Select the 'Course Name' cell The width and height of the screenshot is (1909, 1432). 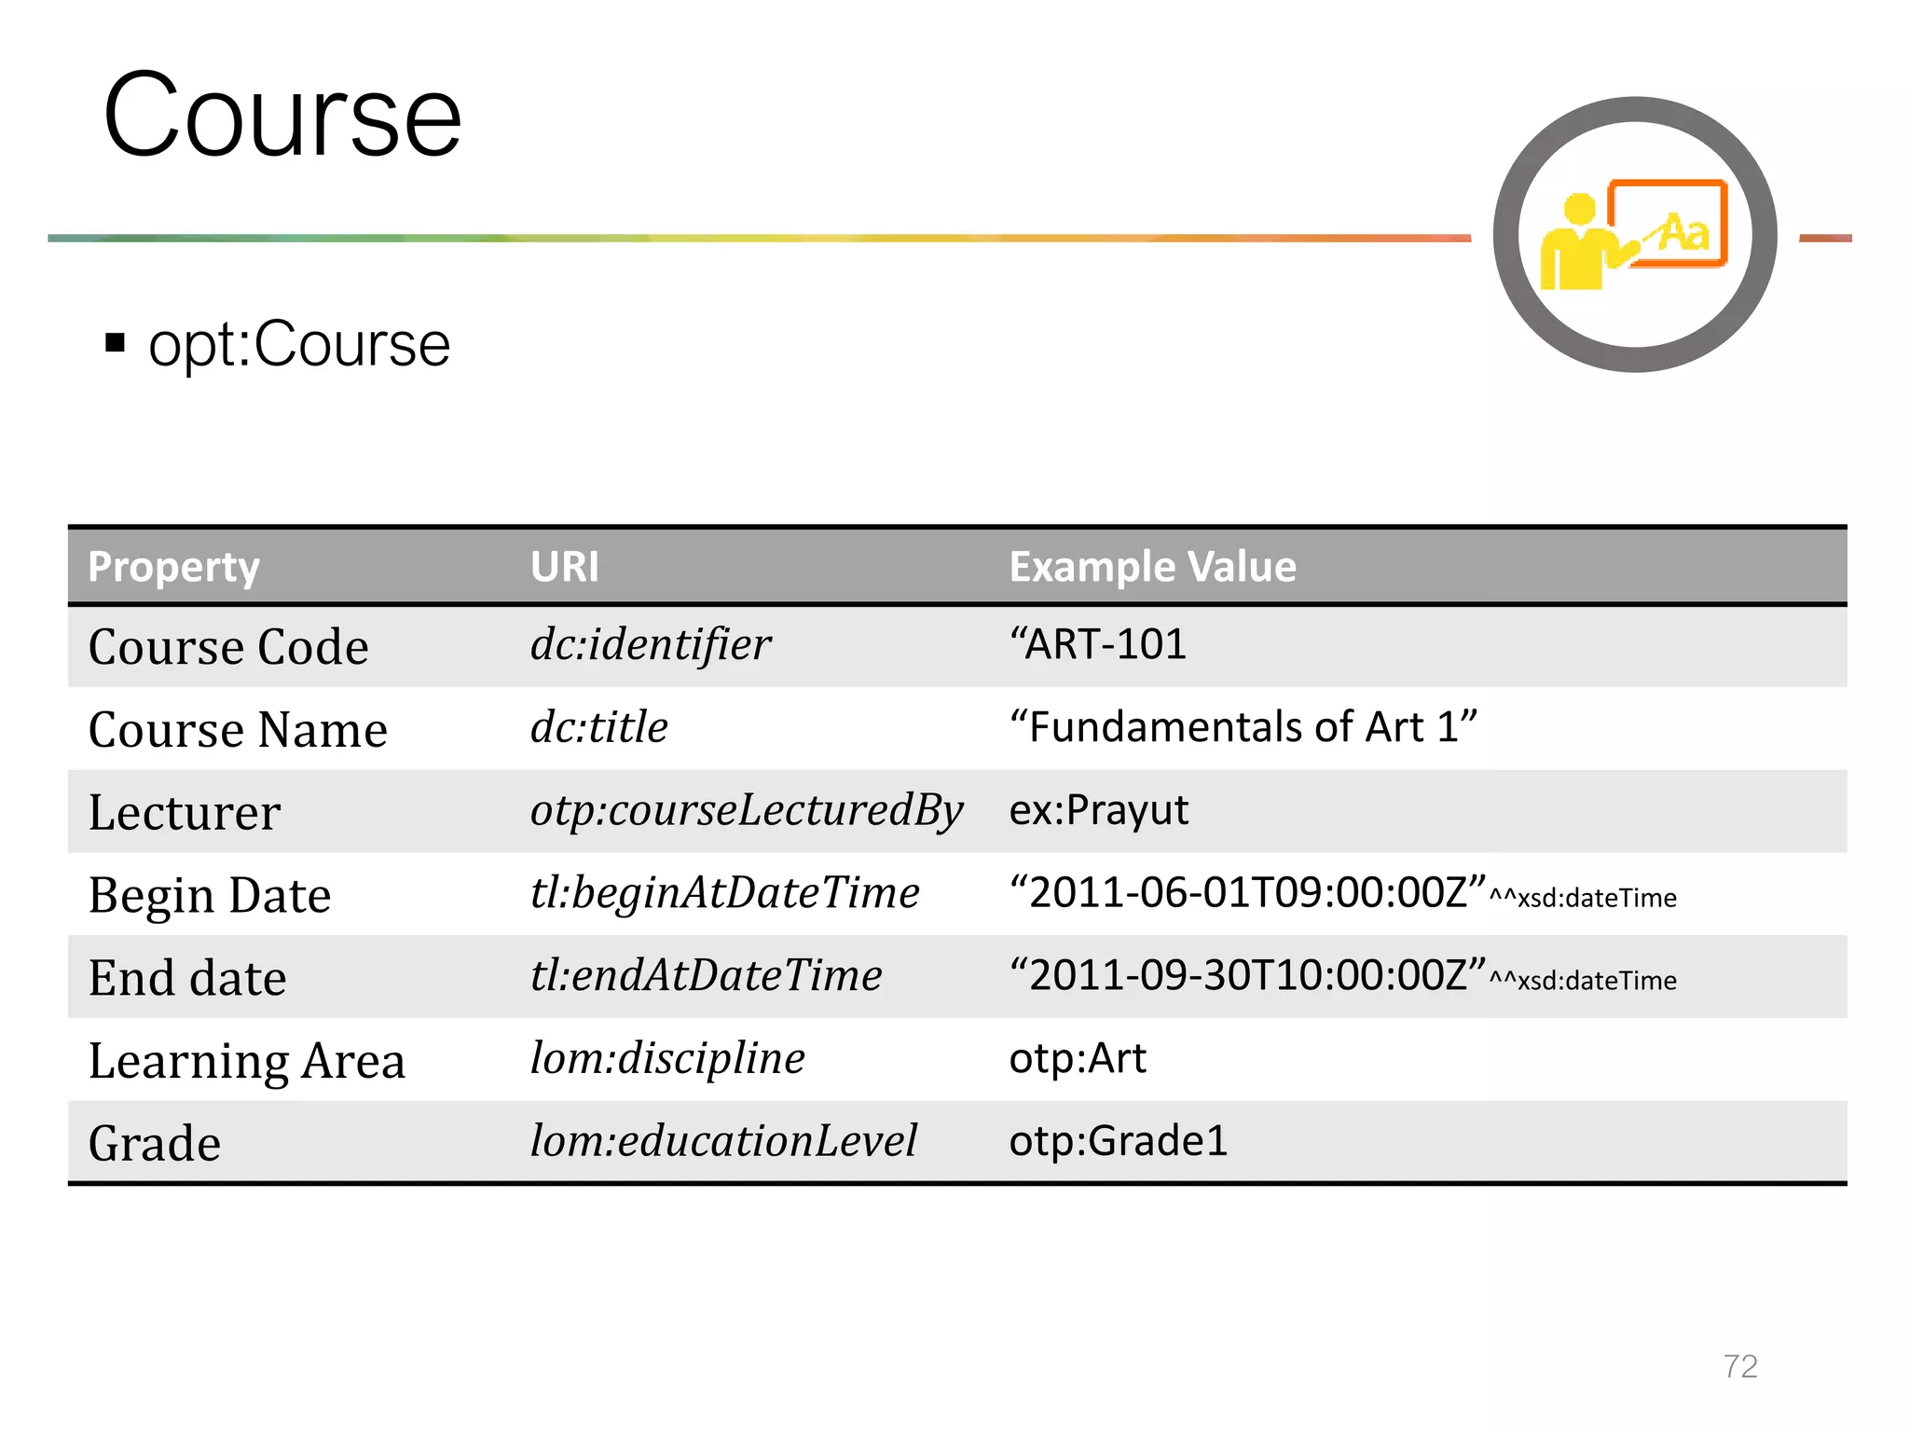(x=238, y=729)
